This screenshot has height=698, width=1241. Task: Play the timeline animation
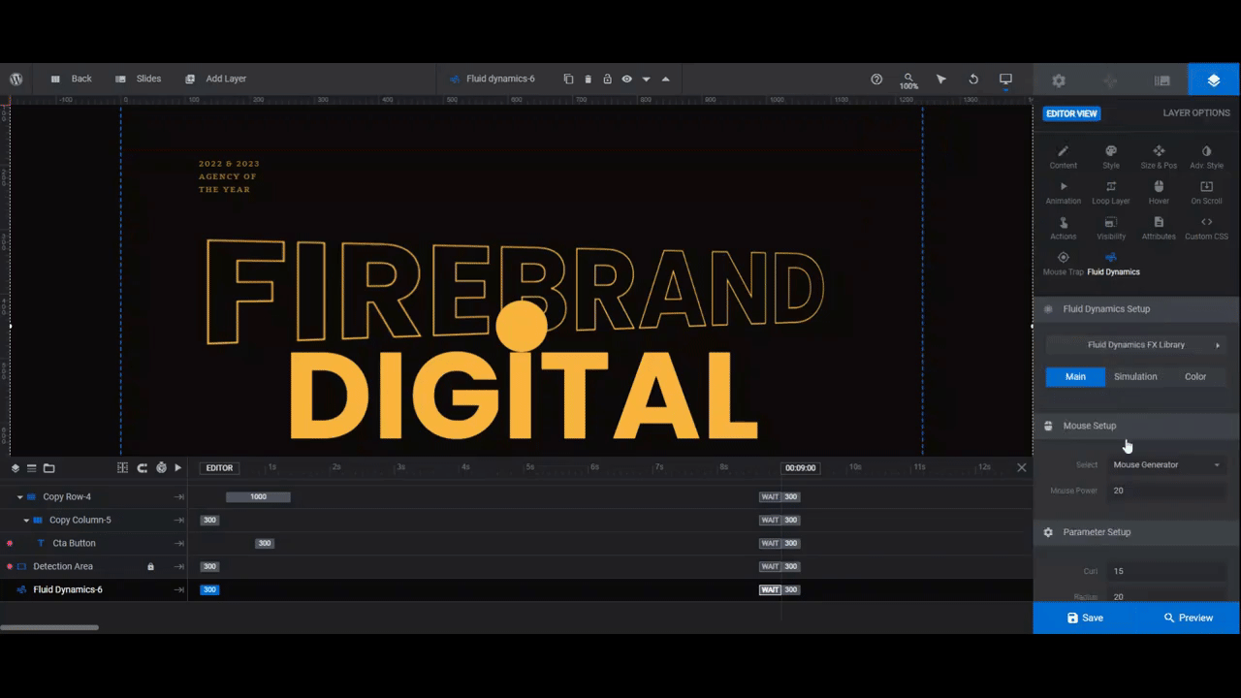point(177,468)
